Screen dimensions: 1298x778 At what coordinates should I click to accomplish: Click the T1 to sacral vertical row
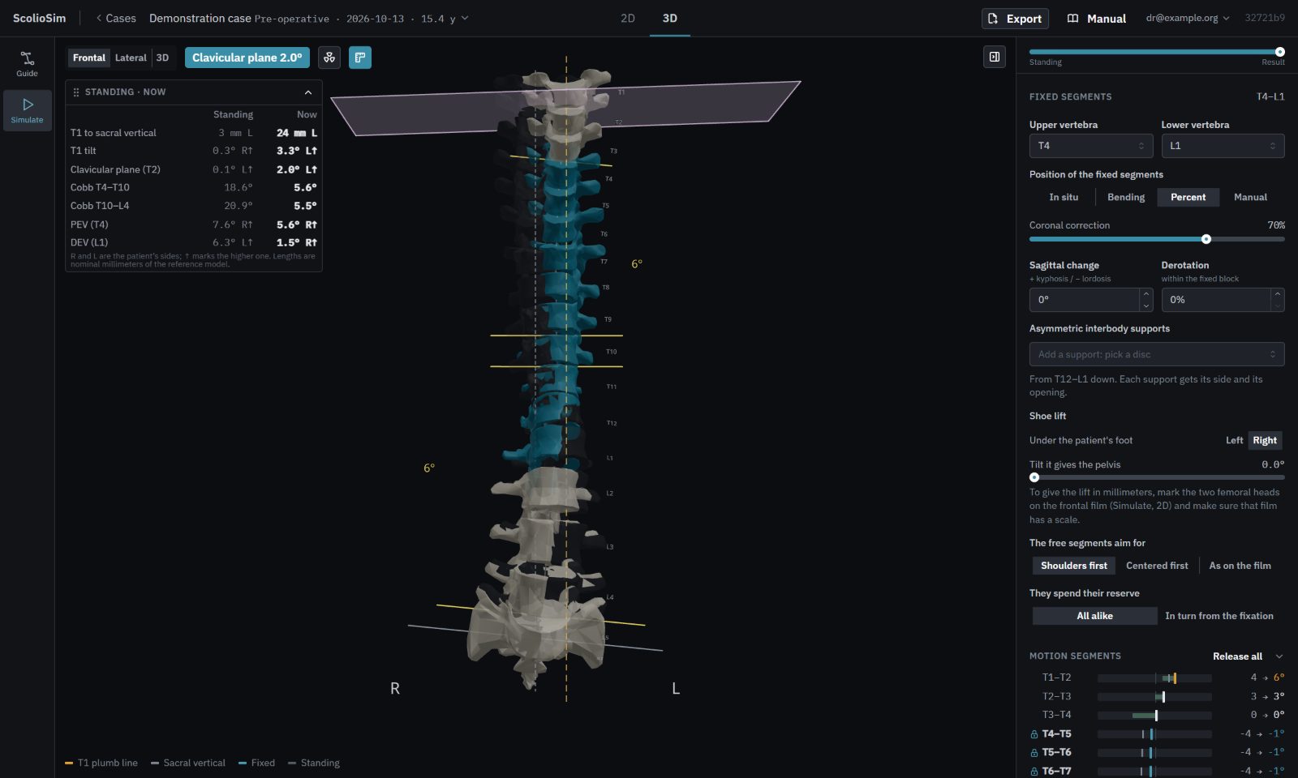193,133
